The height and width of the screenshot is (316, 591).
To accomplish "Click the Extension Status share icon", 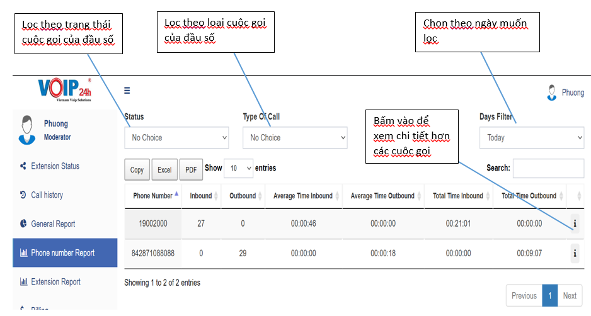I will (23, 166).
